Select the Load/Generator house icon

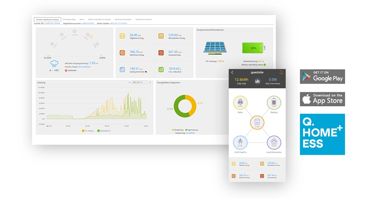(274, 143)
